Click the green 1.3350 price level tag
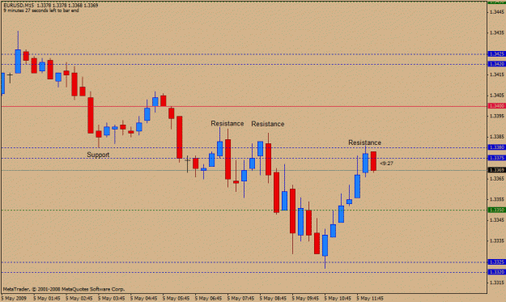 pos(496,210)
